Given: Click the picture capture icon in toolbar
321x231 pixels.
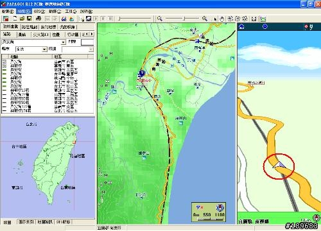Looking at the screenshot, I should [x=89, y=19].
